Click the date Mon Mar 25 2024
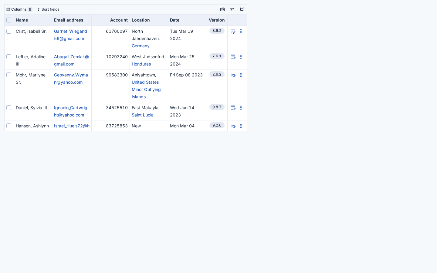 click(x=182, y=60)
